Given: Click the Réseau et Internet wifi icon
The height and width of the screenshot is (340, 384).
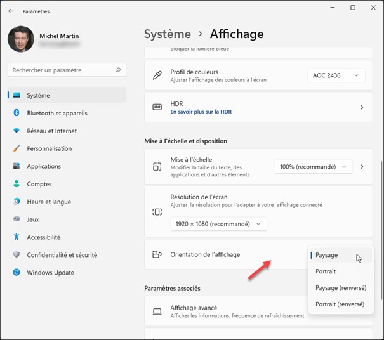Looking at the screenshot, I should coord(17,131).
